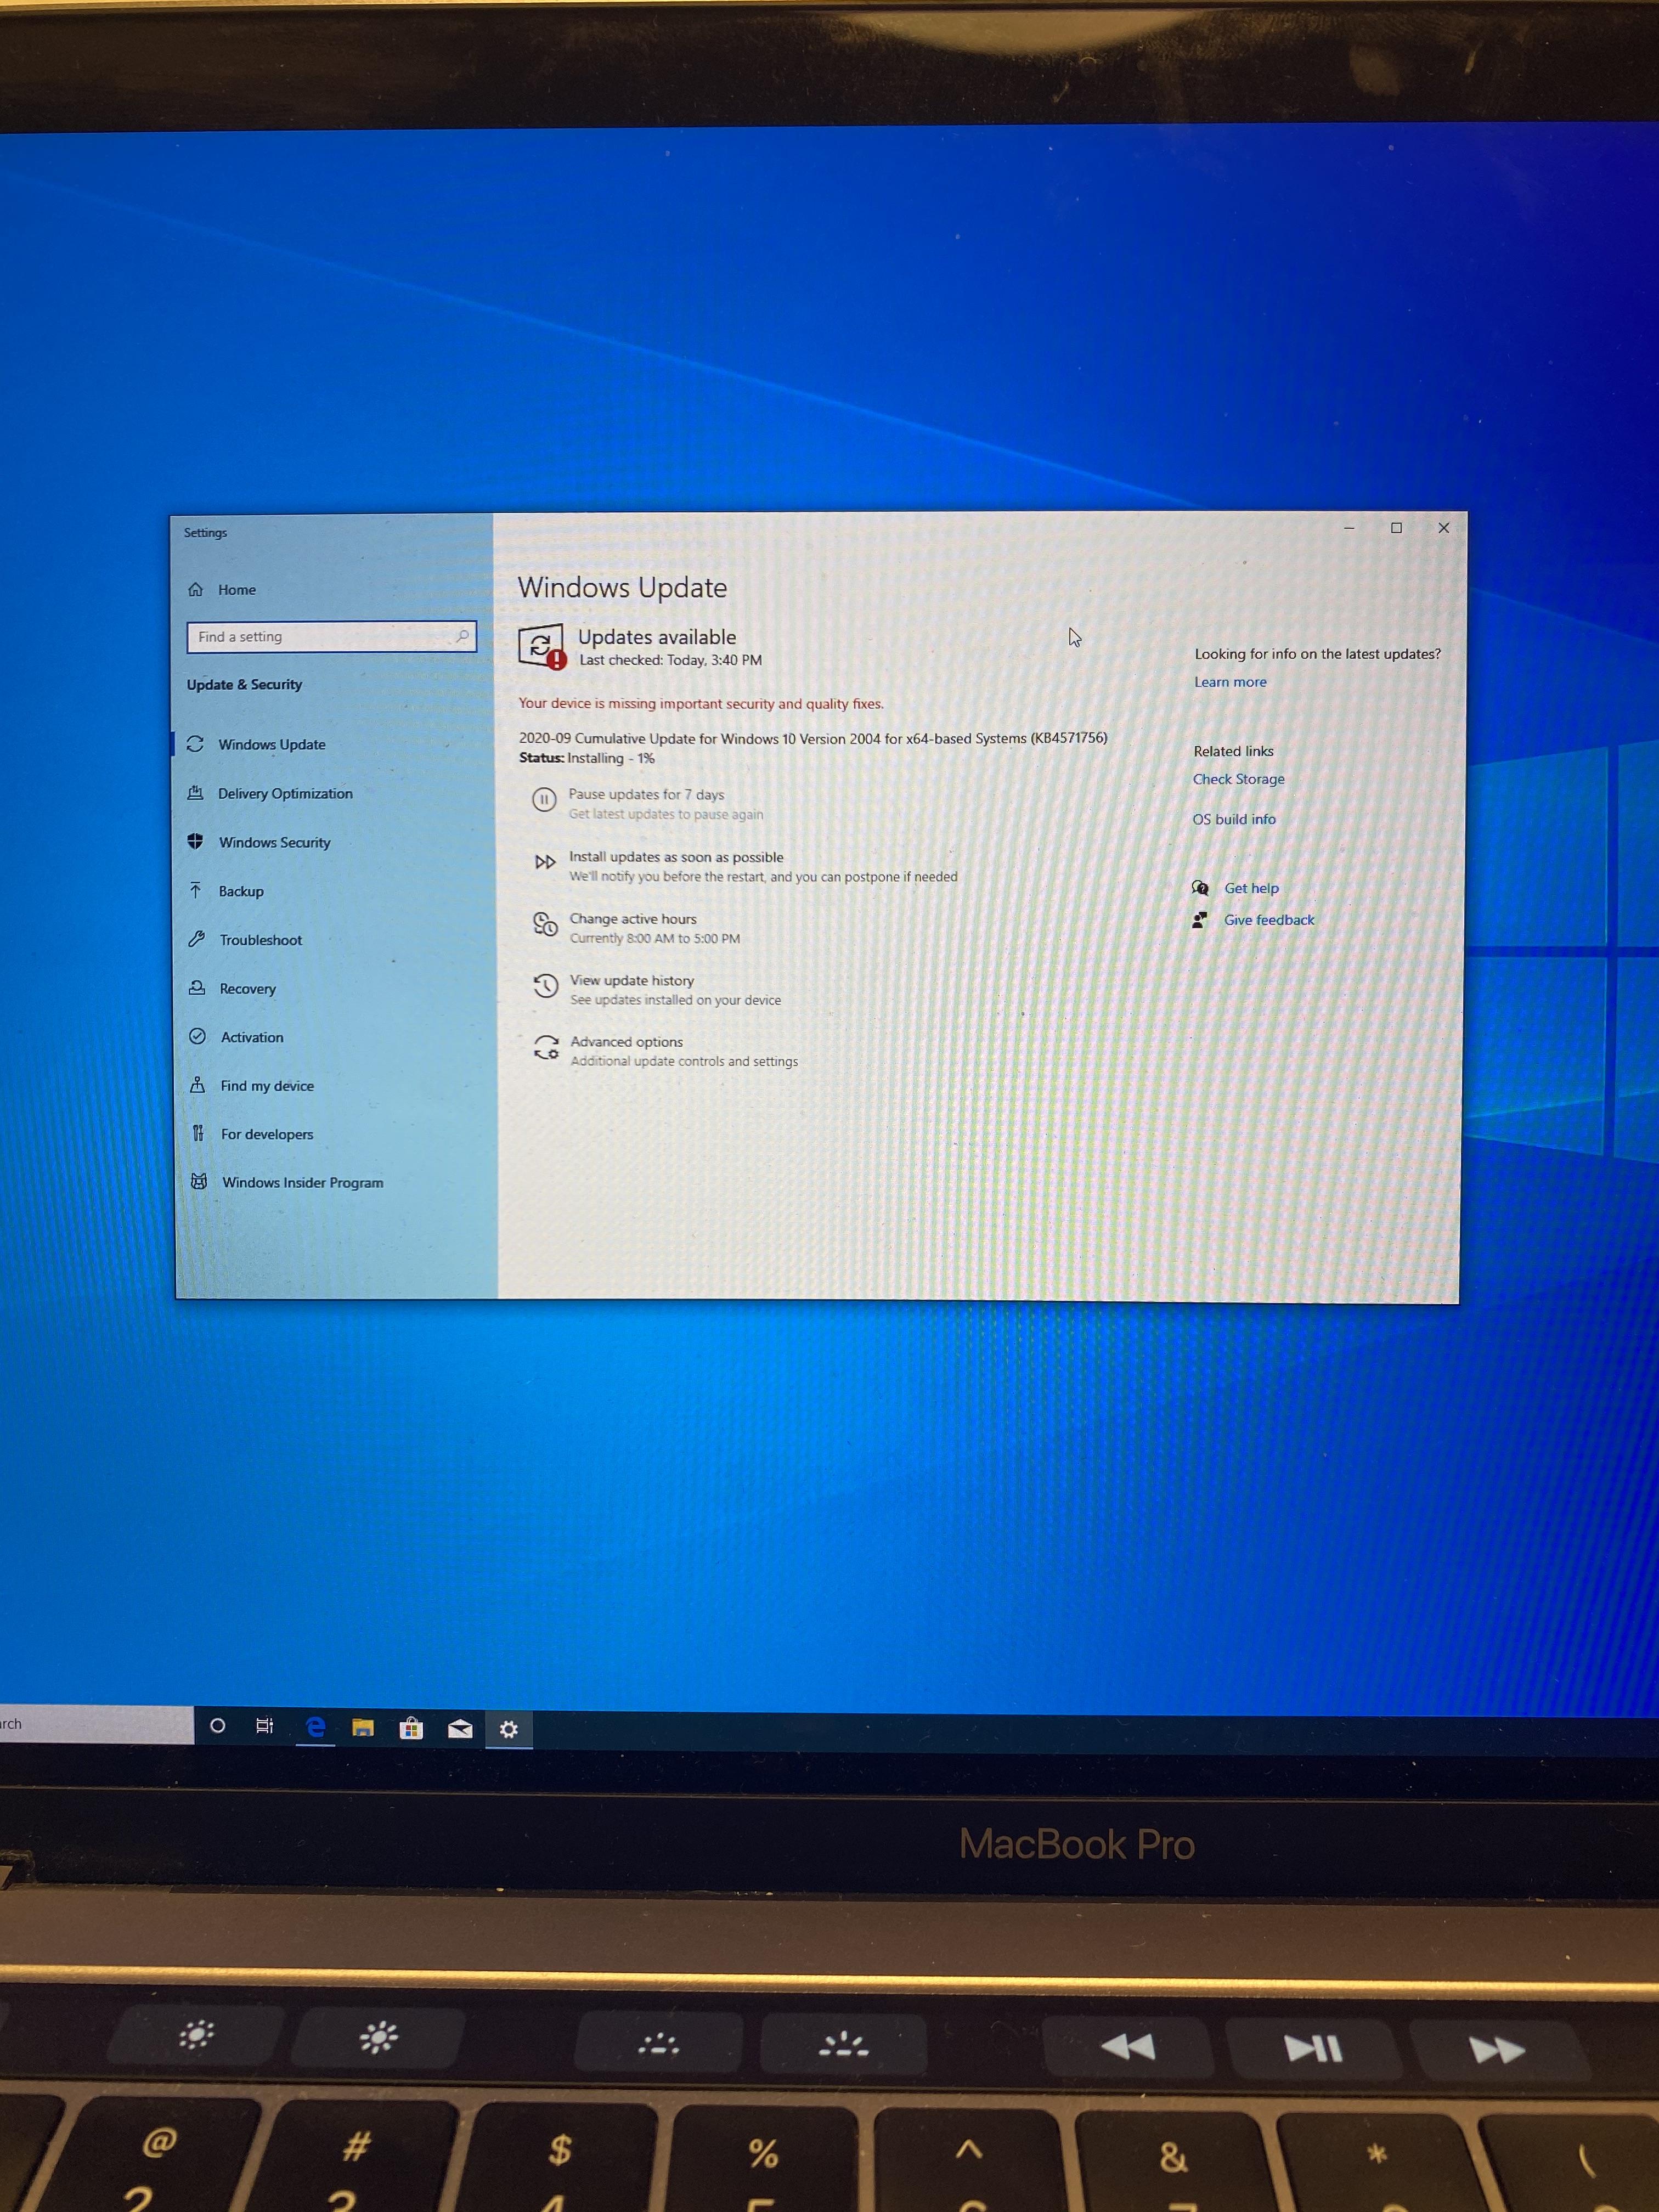Open the Backup section
The width and height of the screenshot is (1659, 2212).
tap(241, 891)
